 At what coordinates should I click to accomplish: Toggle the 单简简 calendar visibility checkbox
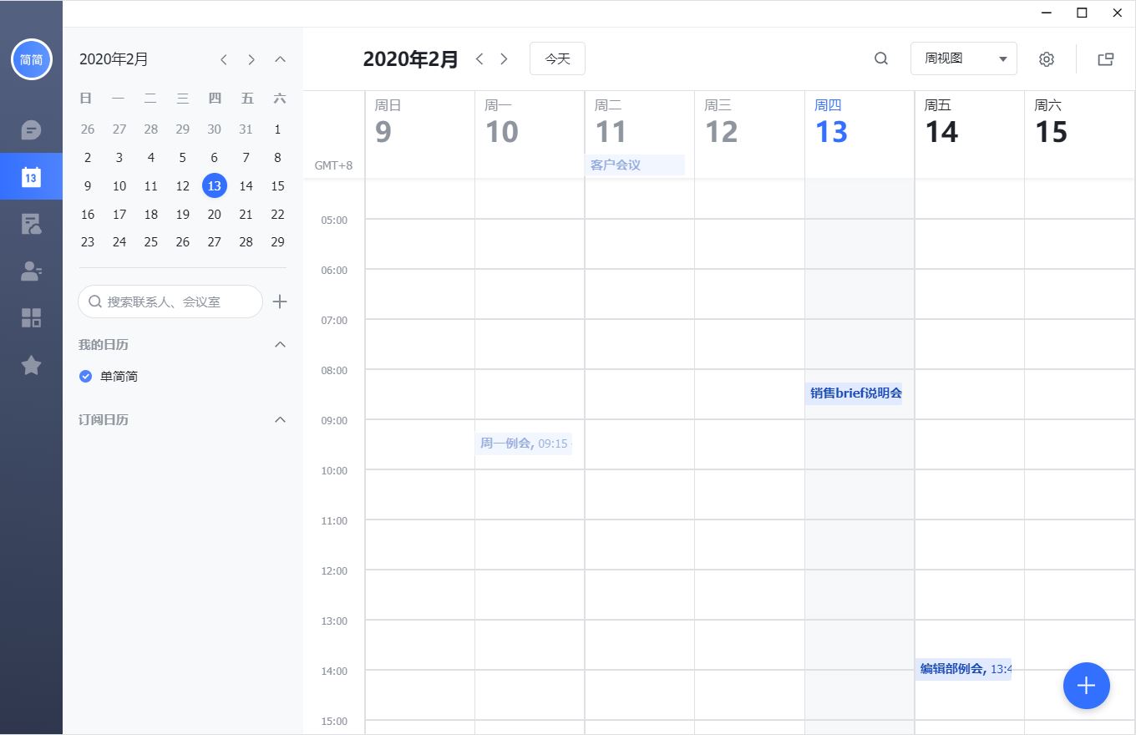[x=85, y=376]
